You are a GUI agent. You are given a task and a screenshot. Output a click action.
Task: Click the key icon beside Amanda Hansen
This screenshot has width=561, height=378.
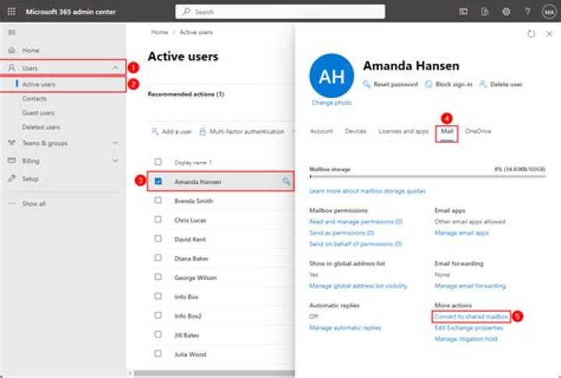point(286,181)
